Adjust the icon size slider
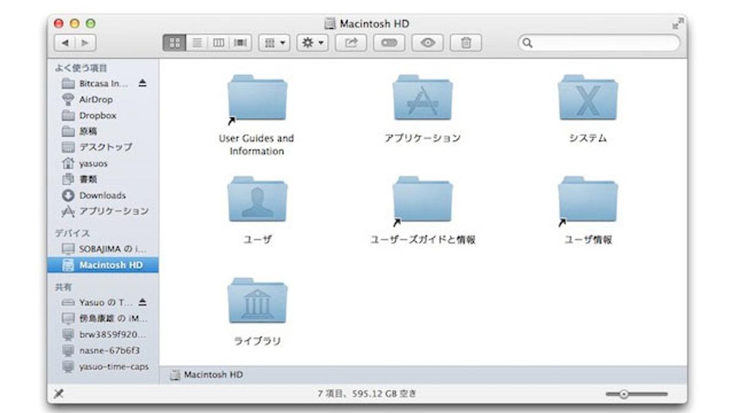Screen dimensions: 734x413 (x=623, y=395)
